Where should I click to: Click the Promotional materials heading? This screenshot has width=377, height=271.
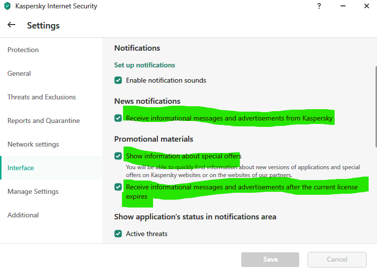[154, 139]
